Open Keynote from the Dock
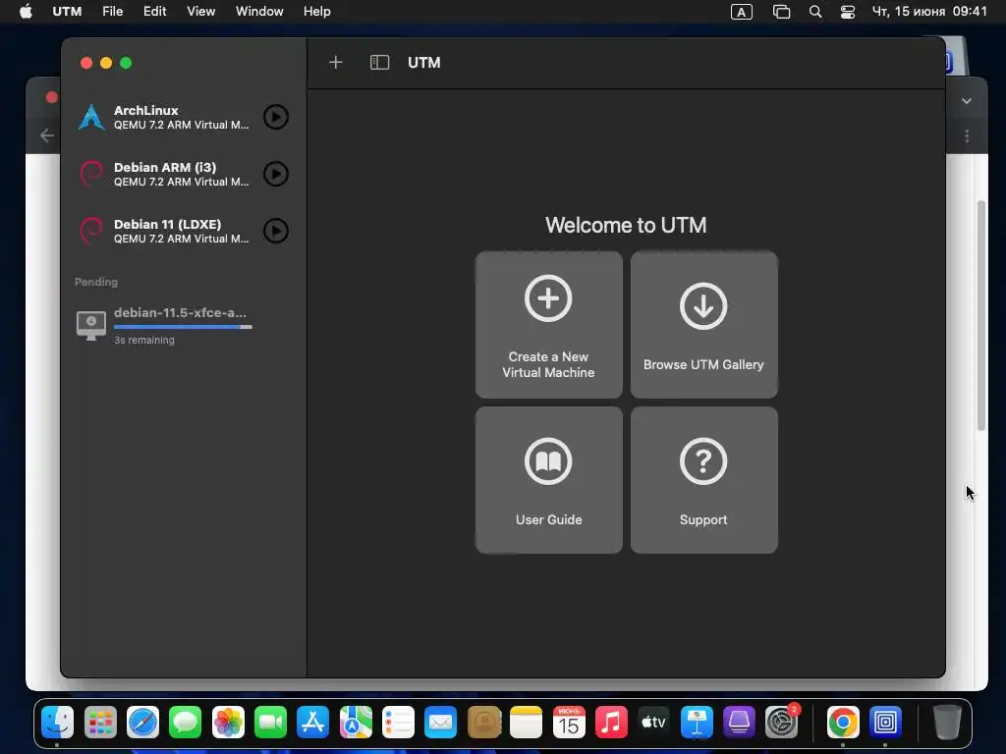The height and width of the screenshot is (754, 1006). tap(697, 723)
